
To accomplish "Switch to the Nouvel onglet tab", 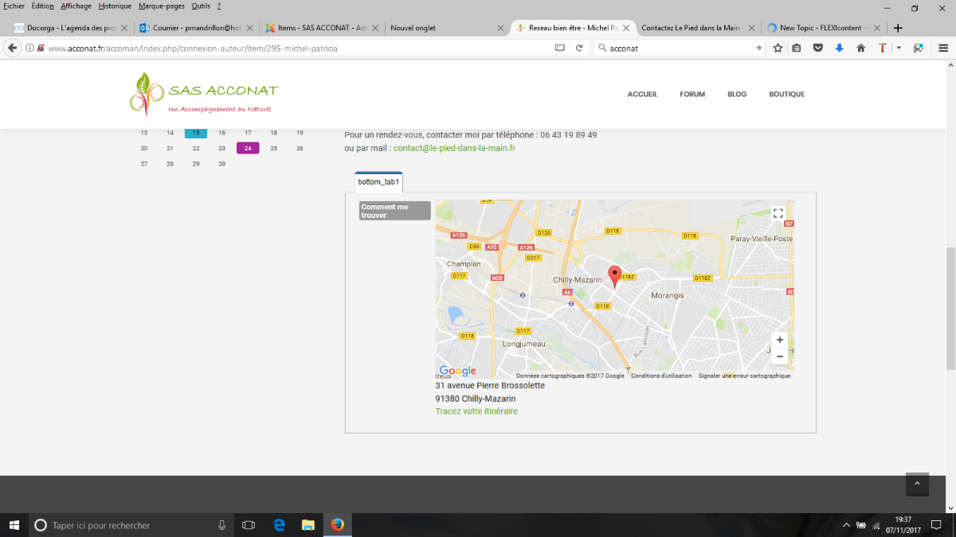I will [x=448, y=27].
